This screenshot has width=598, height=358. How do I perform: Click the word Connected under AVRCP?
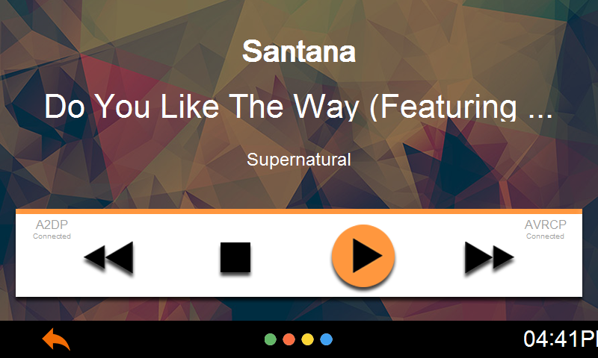pyautogui.click(x=546, y=236)
